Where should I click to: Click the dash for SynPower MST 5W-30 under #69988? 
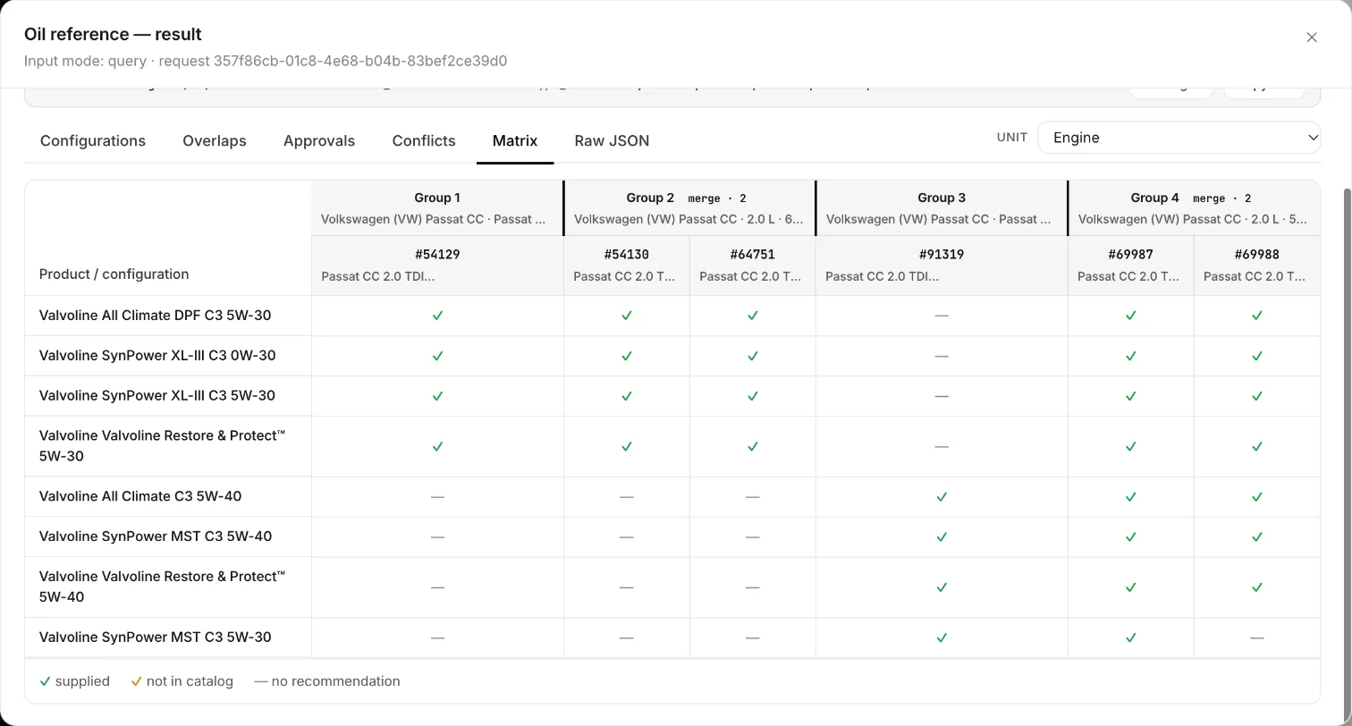click(x=1257, y=637)
